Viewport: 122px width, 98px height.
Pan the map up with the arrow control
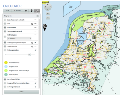(48, 4)
